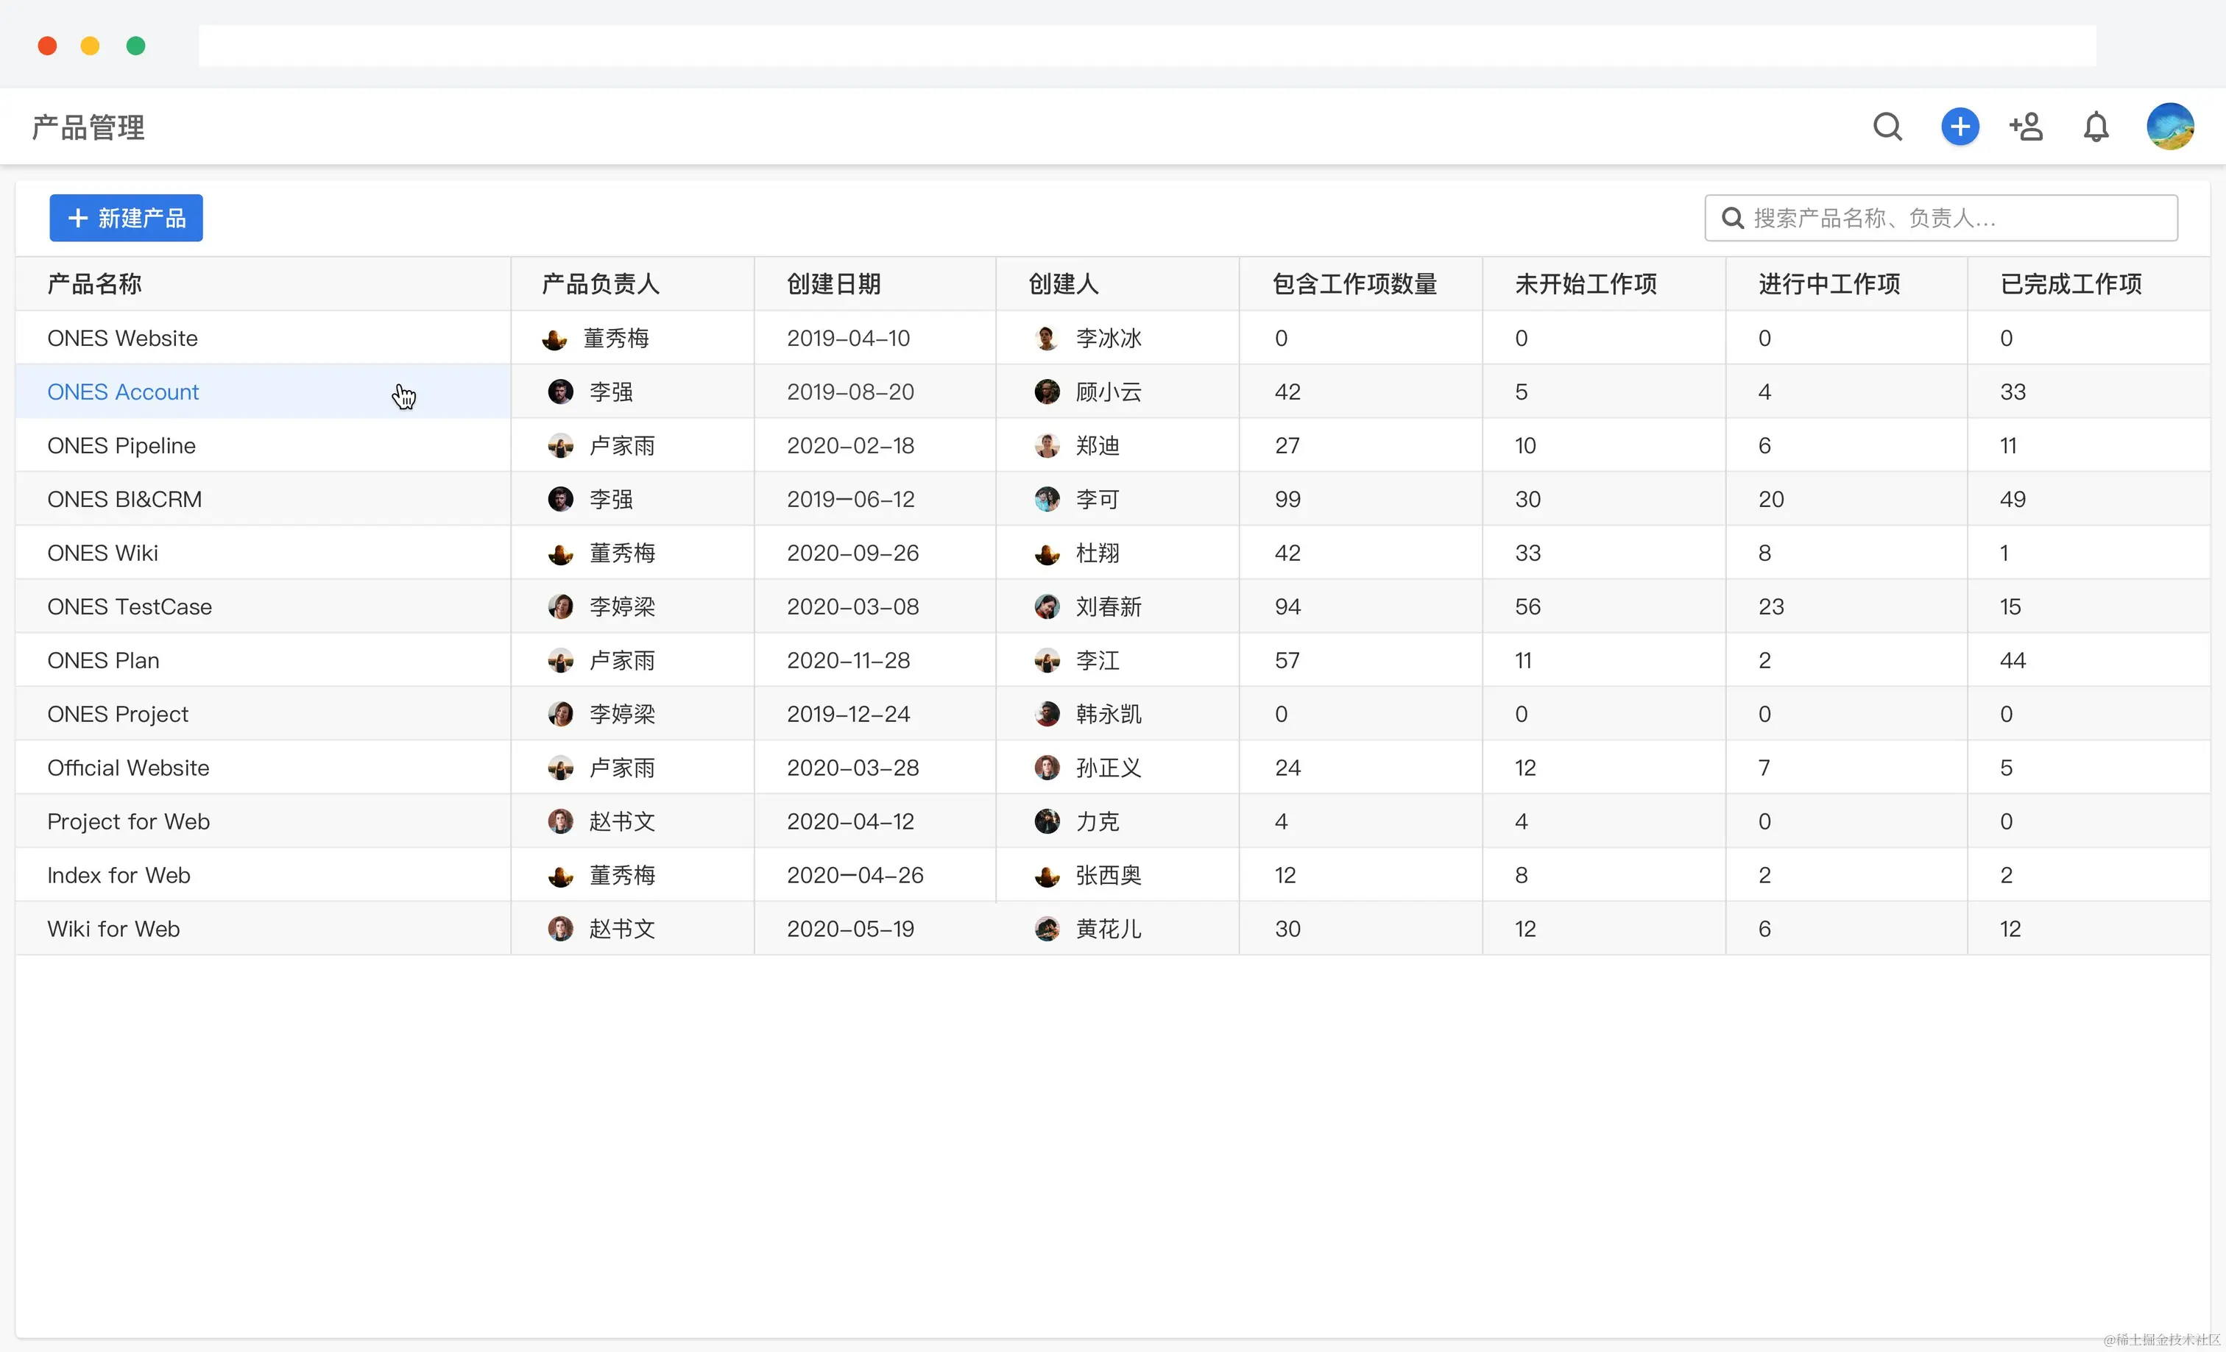The width and height of the screenshot is (2226, 1352).
Task: Click the header search magnifier icon
Action: (1887, 127)
